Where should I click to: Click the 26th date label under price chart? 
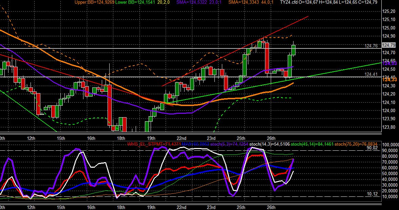271,138
